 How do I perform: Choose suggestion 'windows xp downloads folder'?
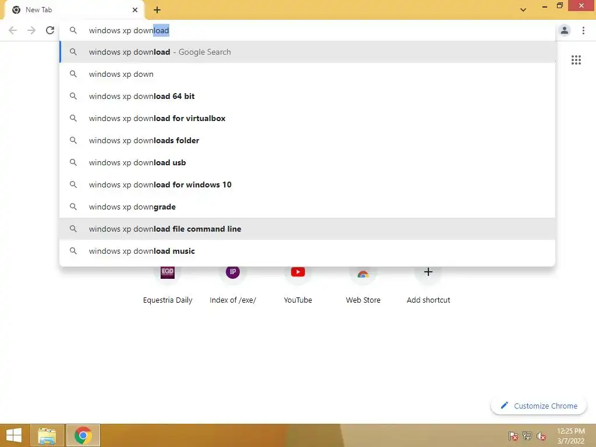pyautogui.click(x=307, y=140)
